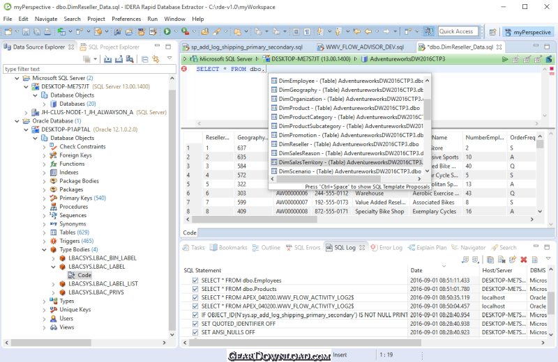Click the search flashlight toolbar icon
Viewport: 558px width, 362px height.
216,31
